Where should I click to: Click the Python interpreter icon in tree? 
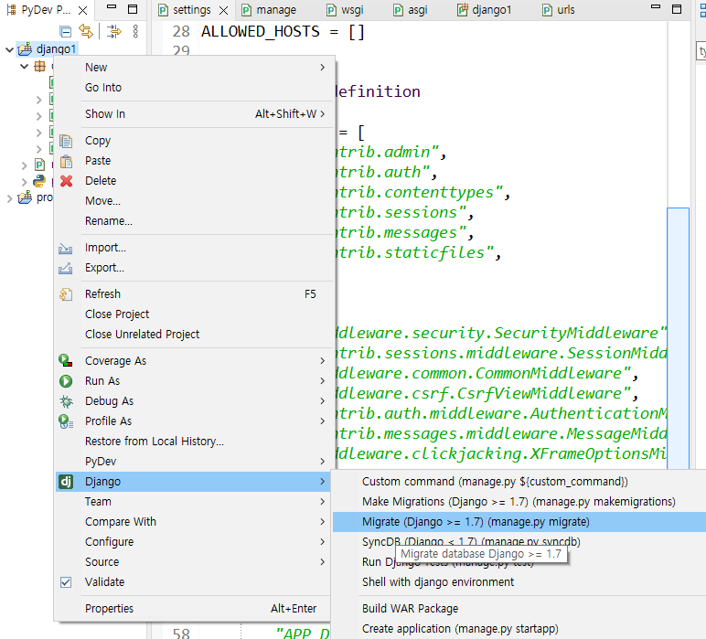point(39,181)
